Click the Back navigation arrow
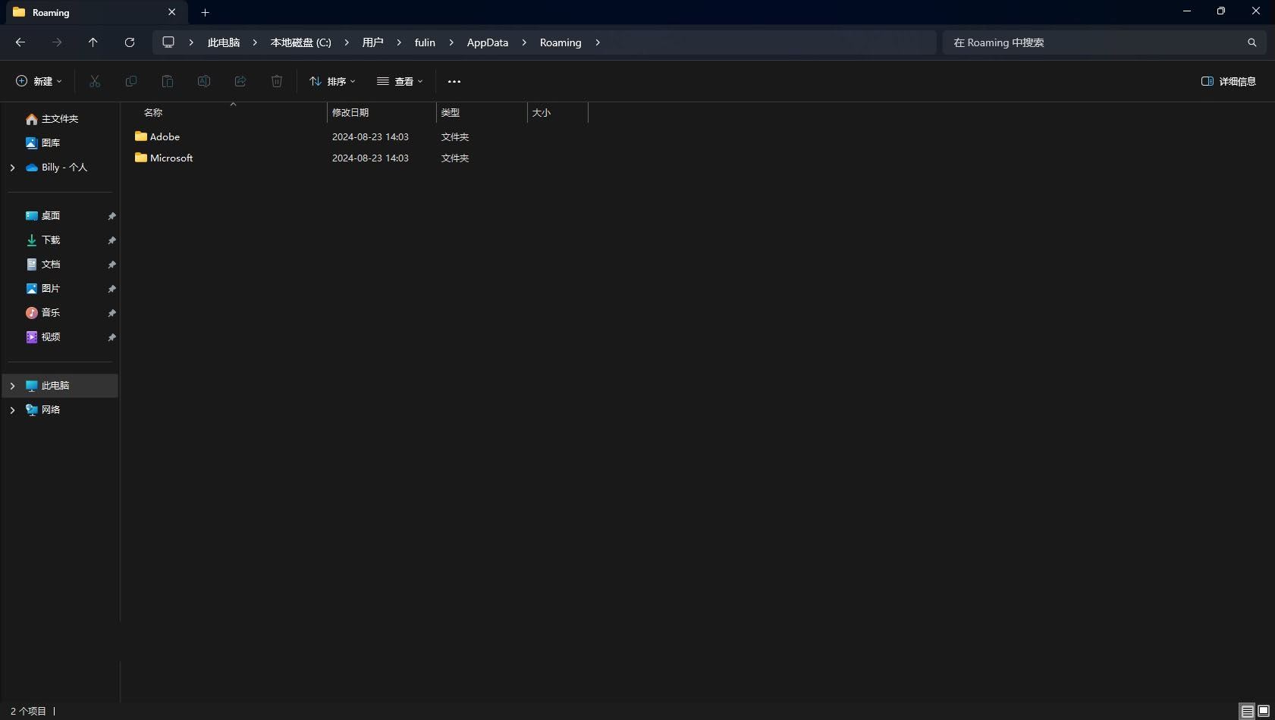The image size is (1275, 720). (20, 42)
